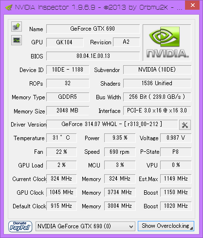This screenshot has width=203, height=238.
Task: Open driver profile settings wrench icon
Action: click(x=185, y=125)
